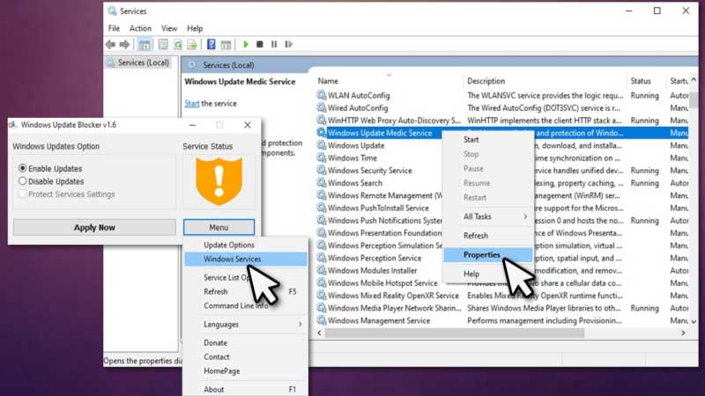Click the Stop Service square icon
The height and width of the screenshot is (396, 705).
(x=259, y=45)
